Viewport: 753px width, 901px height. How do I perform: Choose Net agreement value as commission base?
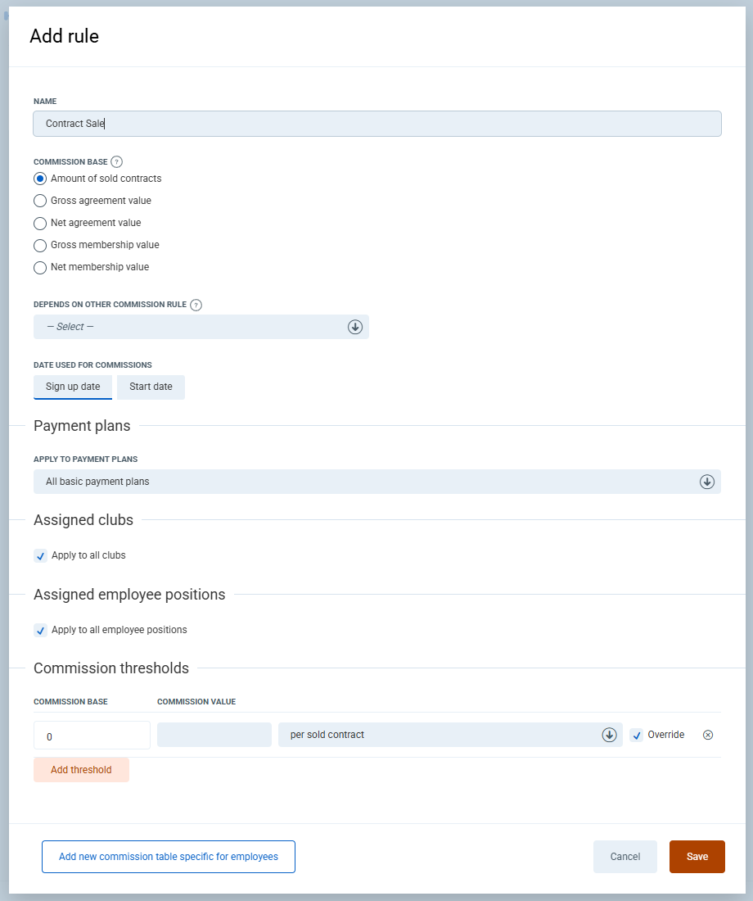tap(40, 223)
